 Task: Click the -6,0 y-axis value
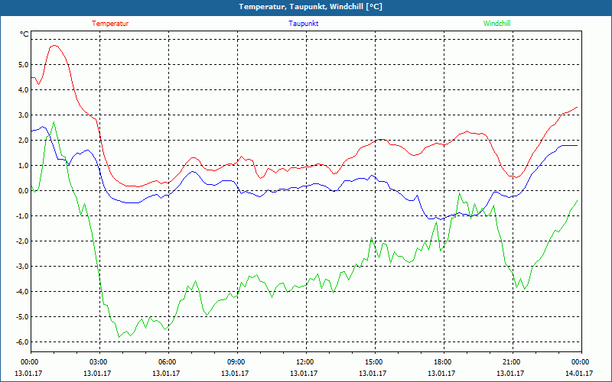coord(22,342)
